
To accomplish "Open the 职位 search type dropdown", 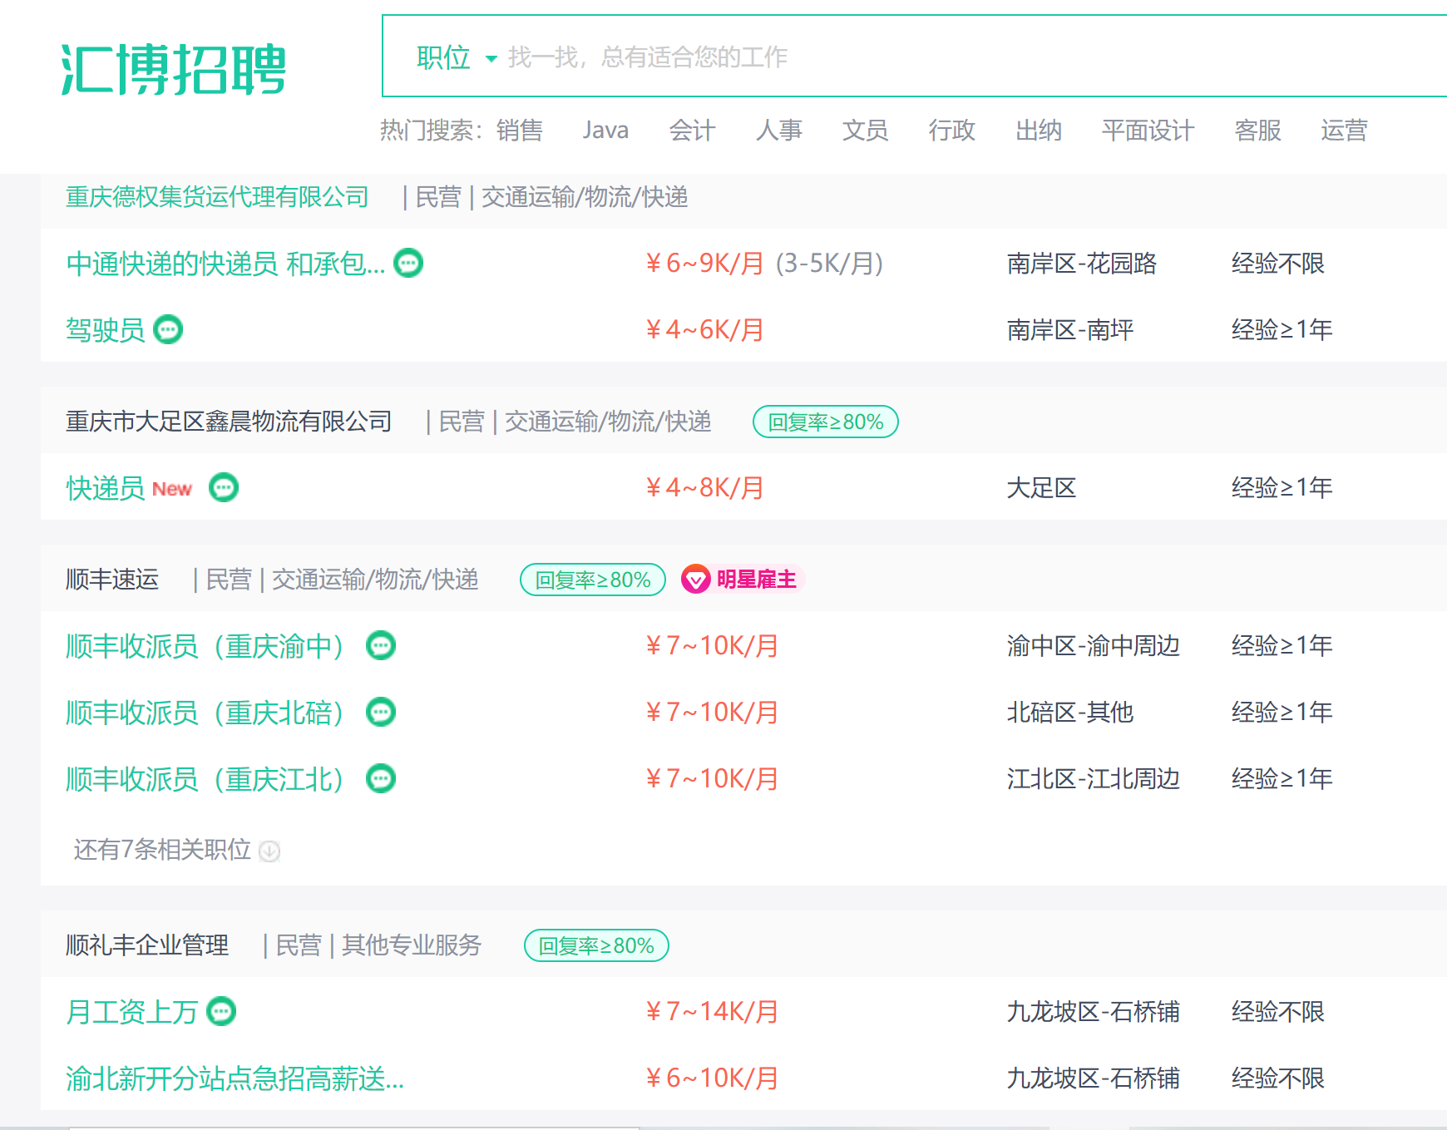I will (456, 57).
